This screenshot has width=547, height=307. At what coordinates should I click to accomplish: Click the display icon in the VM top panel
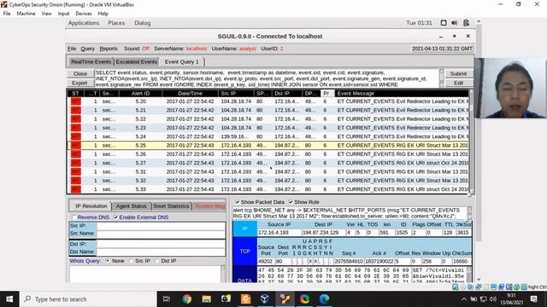444,23
